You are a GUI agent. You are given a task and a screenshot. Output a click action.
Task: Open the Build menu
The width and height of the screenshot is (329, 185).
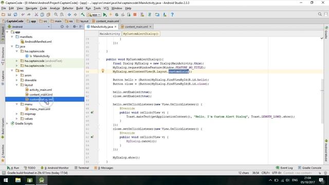(79, 8)
